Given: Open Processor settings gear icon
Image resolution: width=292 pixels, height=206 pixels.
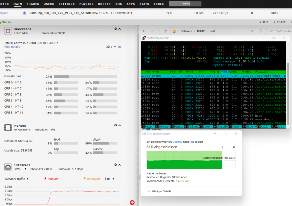Looking at the screenshot, I should coord(115,29).
